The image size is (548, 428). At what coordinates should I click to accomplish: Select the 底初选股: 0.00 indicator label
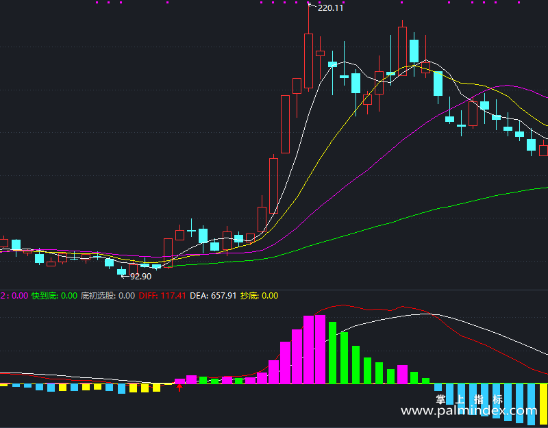pyautogui.click(x=108, y=296)
